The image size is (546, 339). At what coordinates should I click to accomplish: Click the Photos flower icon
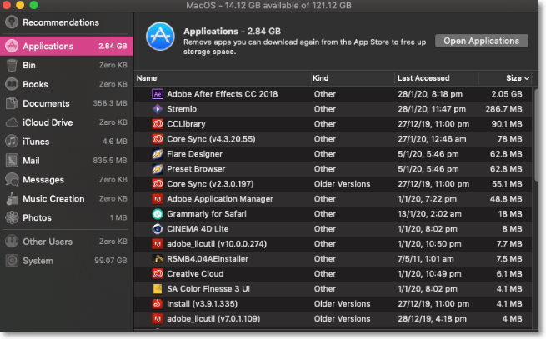tap(12, 217)
